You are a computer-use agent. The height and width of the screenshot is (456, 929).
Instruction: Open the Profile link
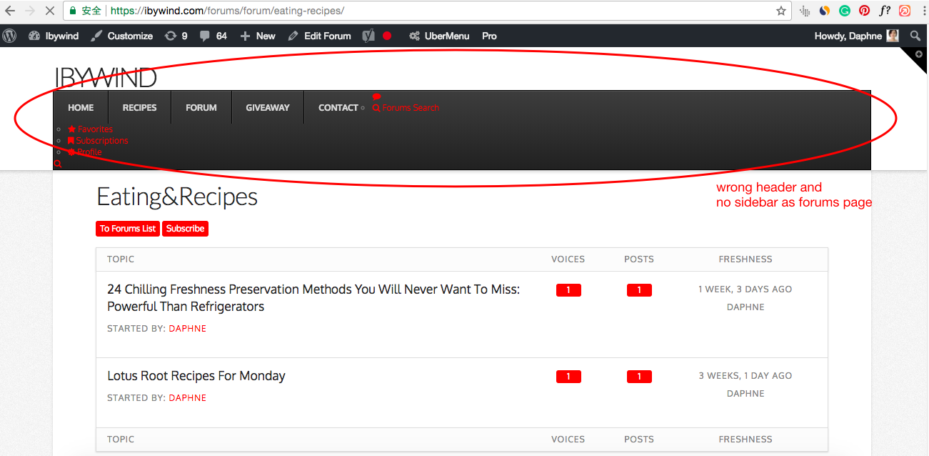click(x=85, y=152)
